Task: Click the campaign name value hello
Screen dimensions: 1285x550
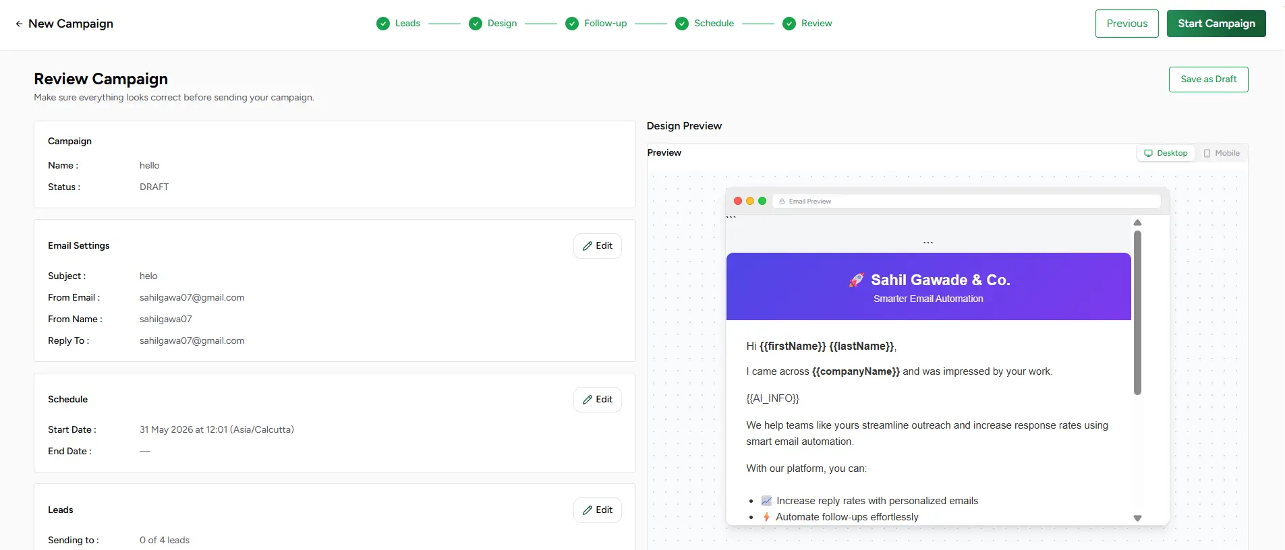Action: (x=150, y=166)
